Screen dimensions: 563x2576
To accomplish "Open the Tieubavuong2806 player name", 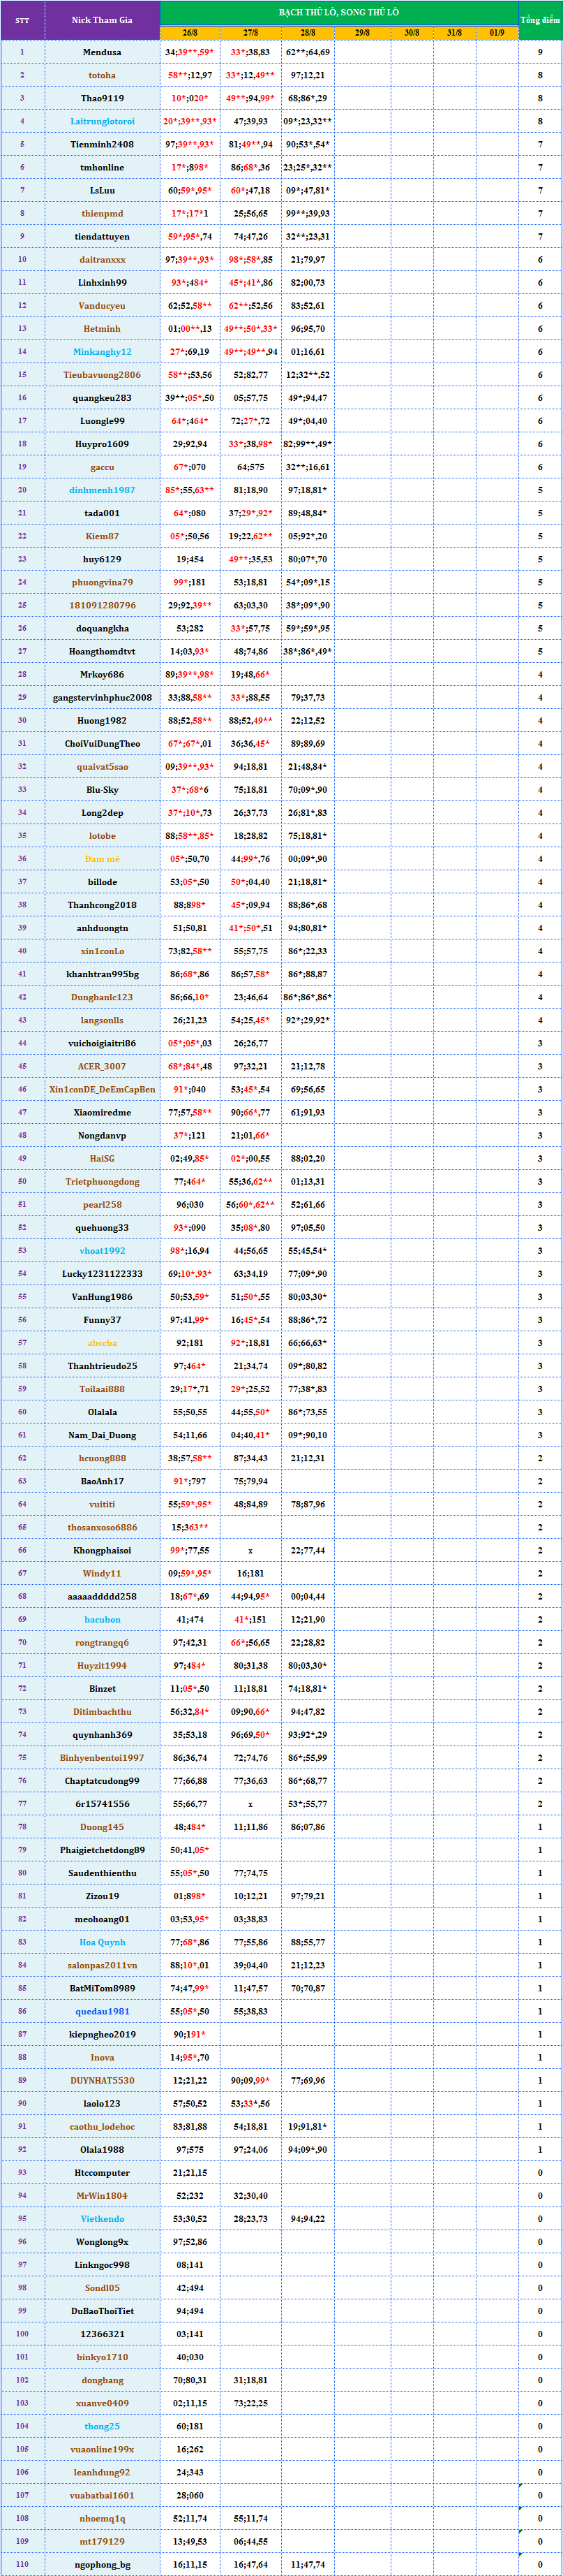I will pyautogui.click(x=102, y=375).
